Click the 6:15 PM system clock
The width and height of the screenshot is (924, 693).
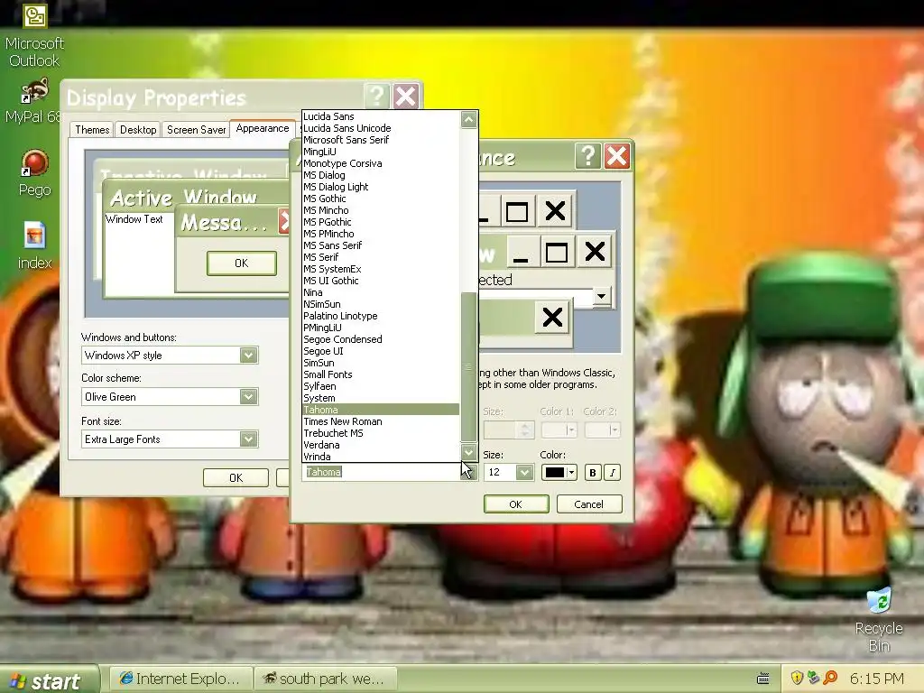[x=876, y=679]
